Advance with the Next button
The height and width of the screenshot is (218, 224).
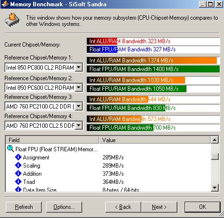click(159, 207)
